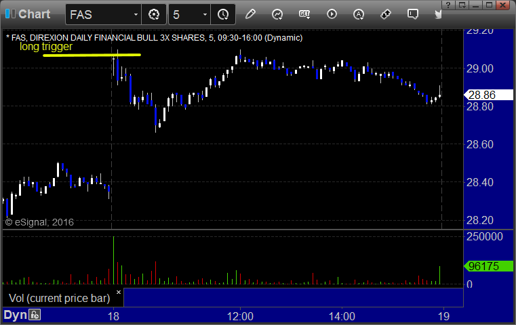The width and height of the screenshot is (516, 325).
Task: Open the time template clock icon
Action: (x=223, y=14)
